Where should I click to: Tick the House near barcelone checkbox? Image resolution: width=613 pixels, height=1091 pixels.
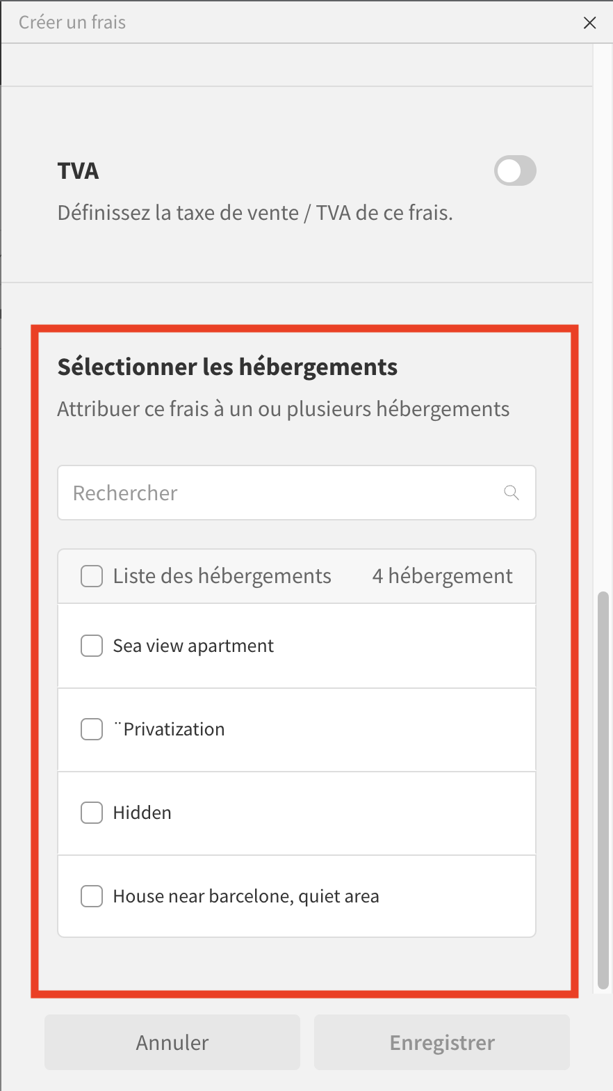pos(92,896)
